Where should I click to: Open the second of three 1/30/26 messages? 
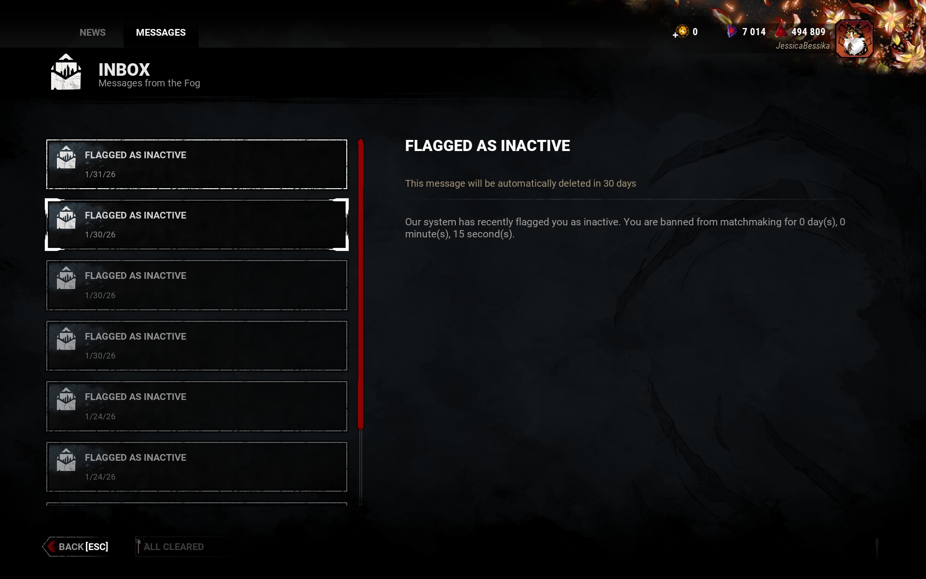tap(197, 285)
